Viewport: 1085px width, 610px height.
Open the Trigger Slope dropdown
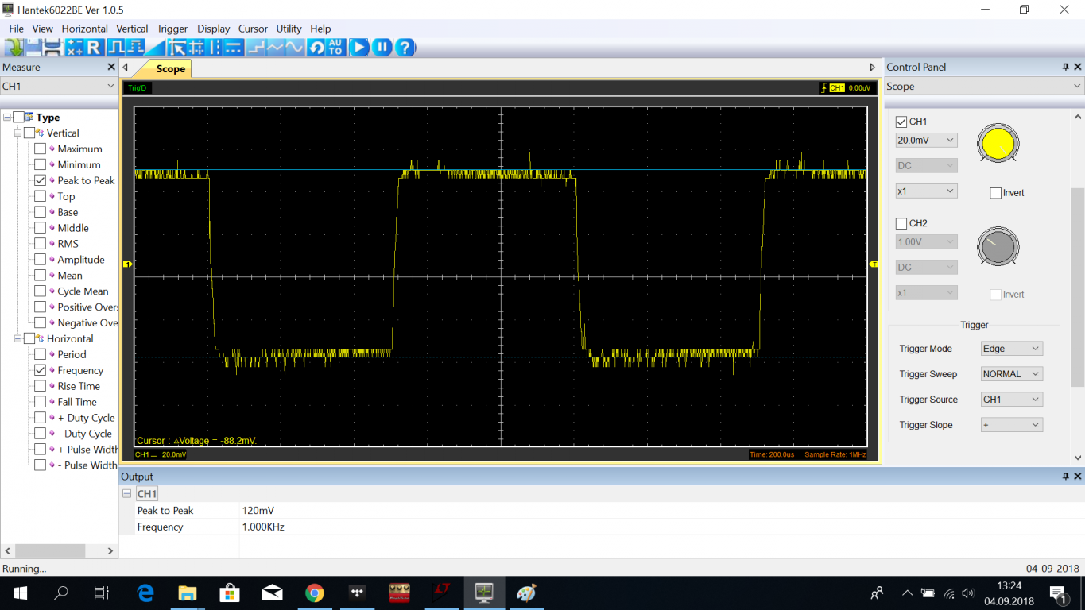pyautogui.click(x=1011, y=425)
